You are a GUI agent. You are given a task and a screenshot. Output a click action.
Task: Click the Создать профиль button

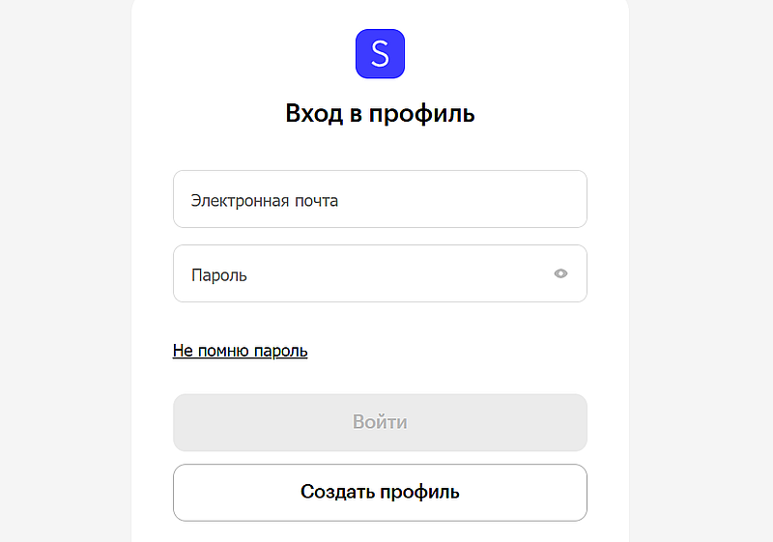click(x=380, y=493)
